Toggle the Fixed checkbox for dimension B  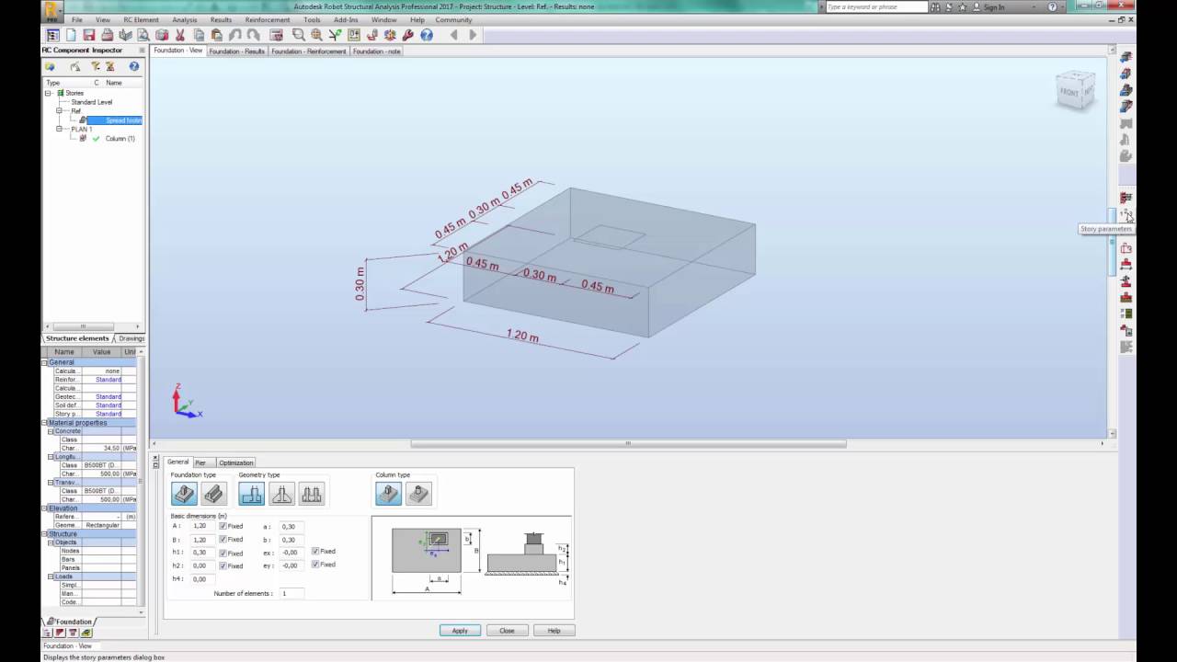click(223, 540)
